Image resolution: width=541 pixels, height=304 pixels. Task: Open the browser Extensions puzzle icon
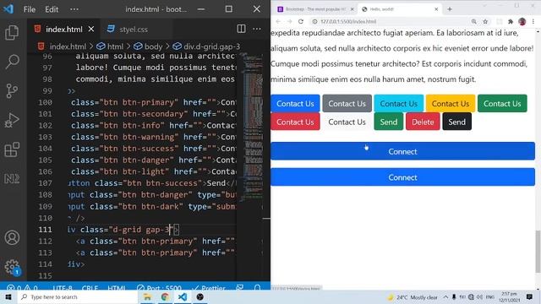511,21
